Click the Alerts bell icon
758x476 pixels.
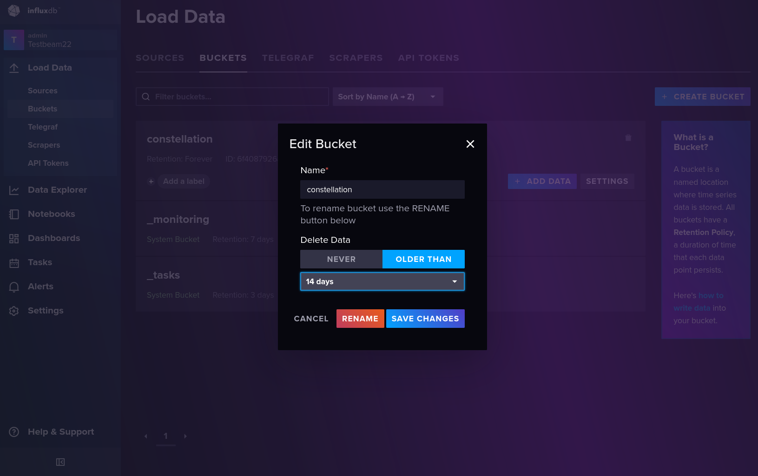pyautogui.click(x=14, y=287)
